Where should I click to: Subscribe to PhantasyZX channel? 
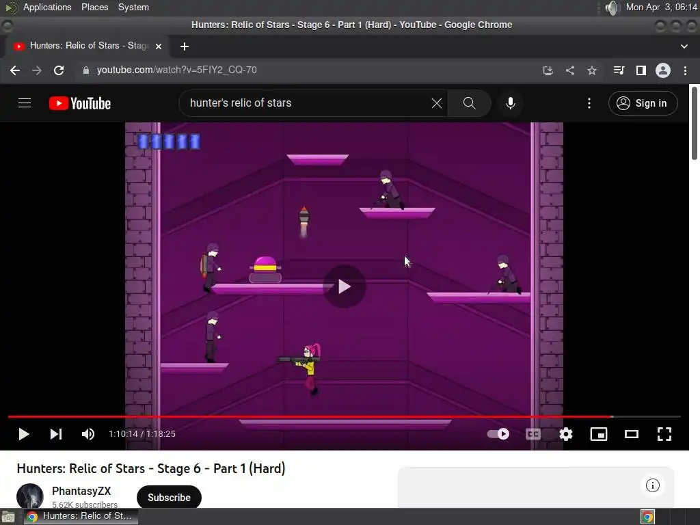[169, 498]
